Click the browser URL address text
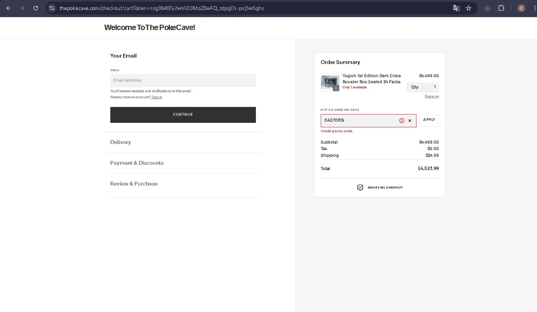537x312 pixels. [x=162, y=8]
